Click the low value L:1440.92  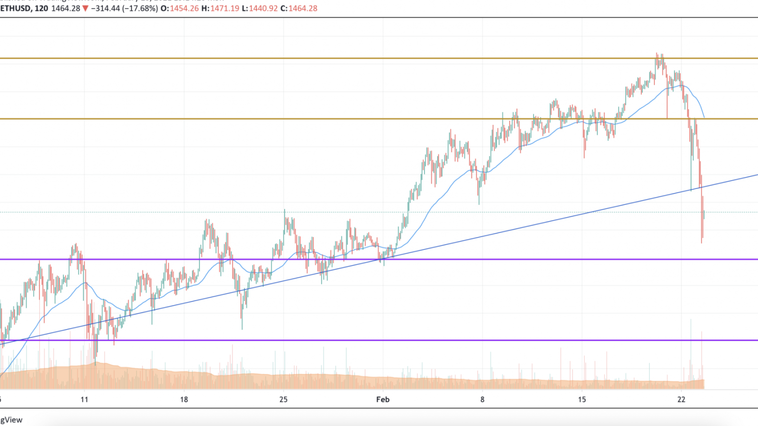[260, 9]
